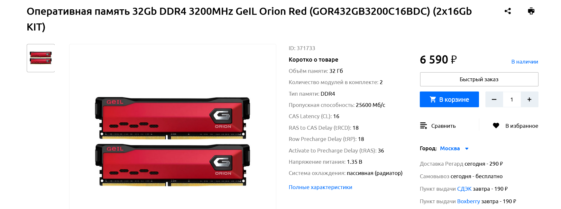
Task: Increase quantity with plus button
Action: pyautogui.click(x=529, y=100)
